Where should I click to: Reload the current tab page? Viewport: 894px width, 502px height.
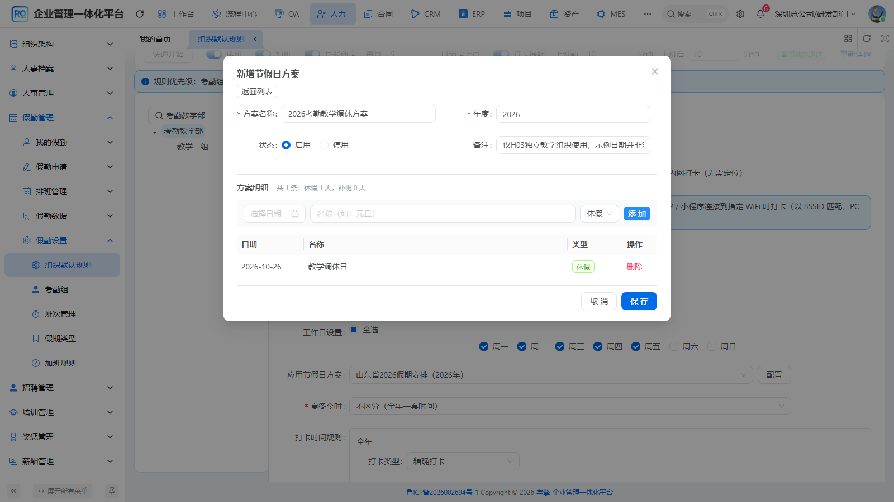click(867, 38)
